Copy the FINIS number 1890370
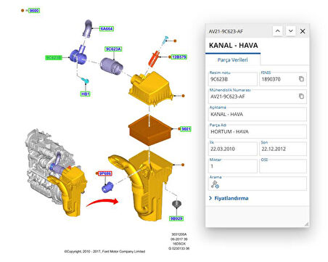This screenshot has width=328, height=262. (x=301, y=79)
